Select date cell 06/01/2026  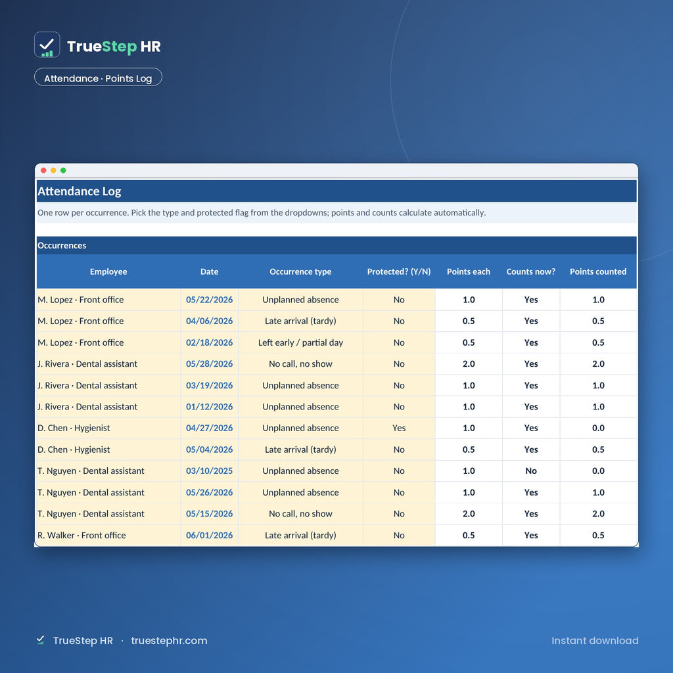pyautogui.click(x=210, y=535)
